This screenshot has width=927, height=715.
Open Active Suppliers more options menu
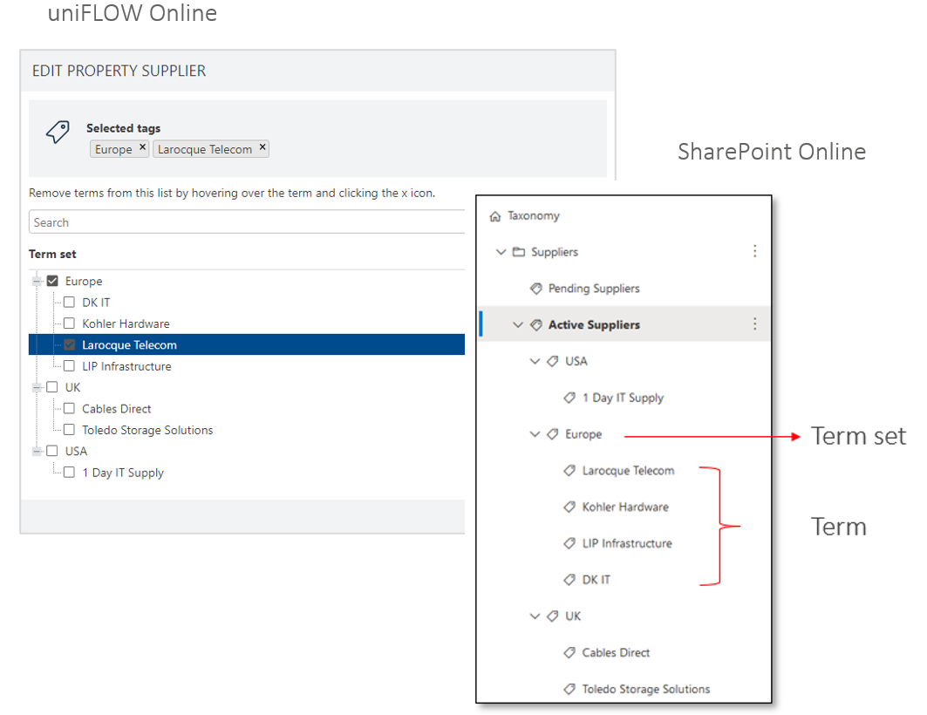click(x=754, y=323)
